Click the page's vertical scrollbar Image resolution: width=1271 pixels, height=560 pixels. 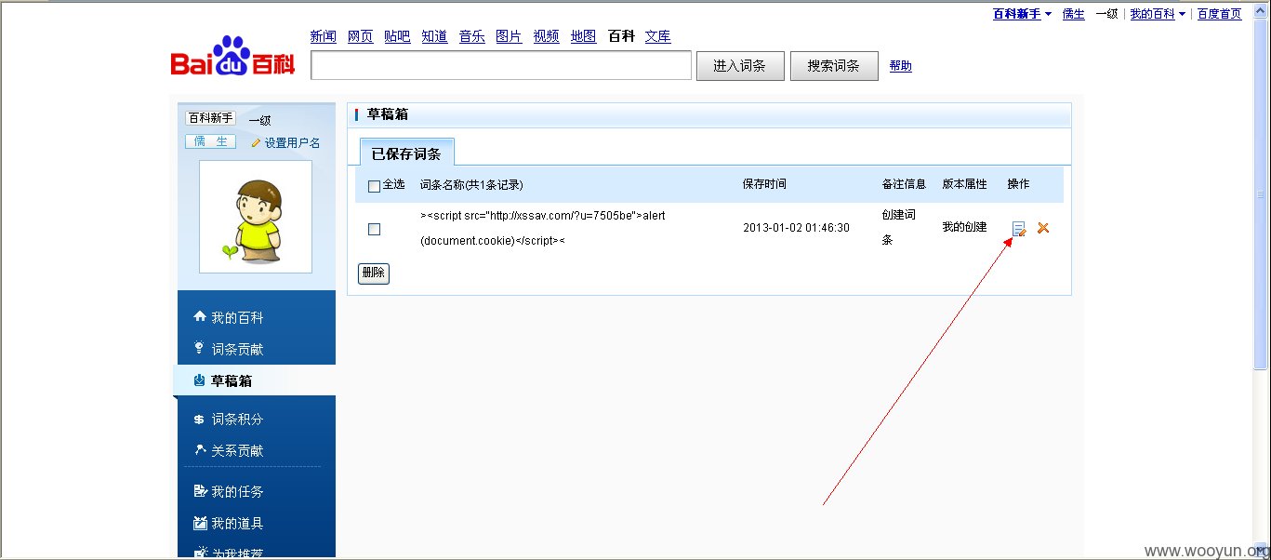pyautogui.click(x=1262, y=279)
